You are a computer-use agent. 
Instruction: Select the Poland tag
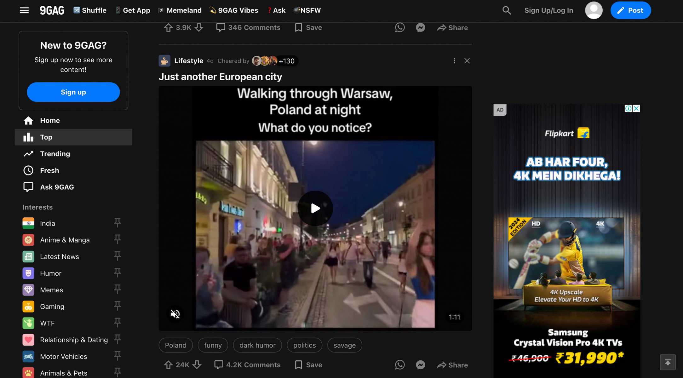176,345
